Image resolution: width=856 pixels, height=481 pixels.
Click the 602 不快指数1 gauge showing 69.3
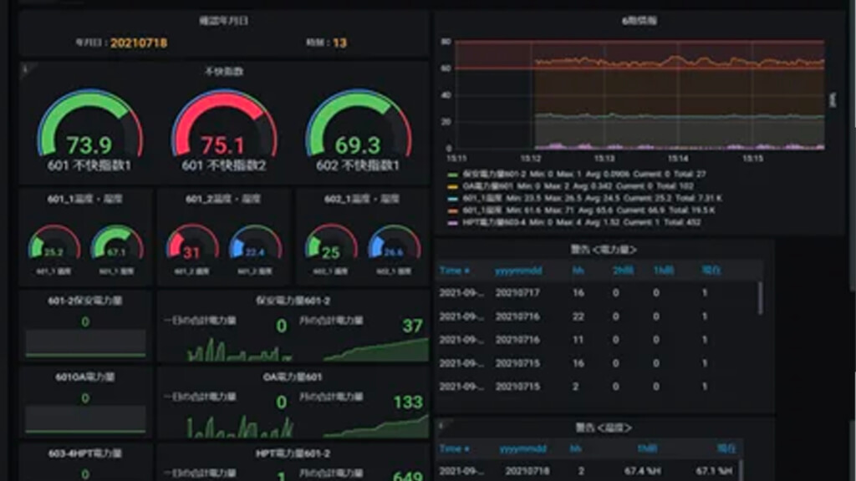(358, 129)
